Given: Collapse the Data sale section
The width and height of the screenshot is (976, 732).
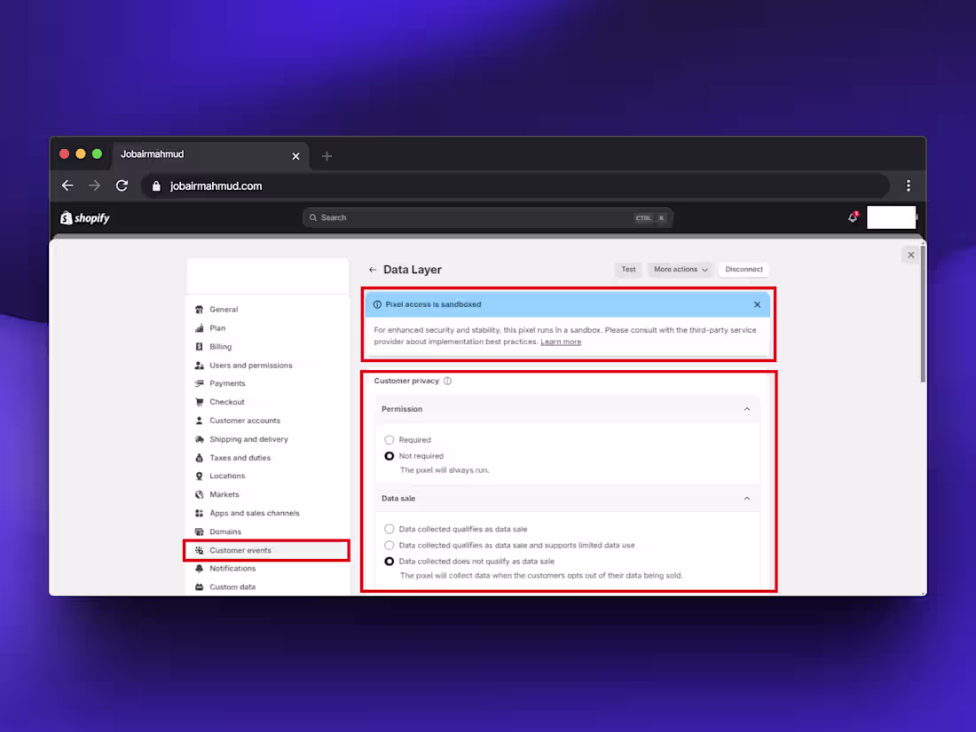Looking at the screenshot, I should [747, 499].
